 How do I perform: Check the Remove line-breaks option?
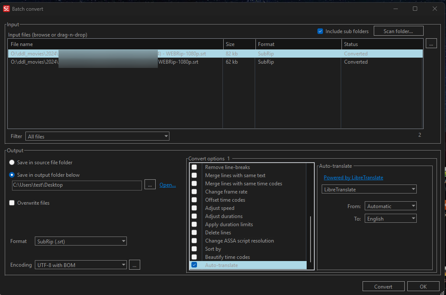(x=194, y=167)
